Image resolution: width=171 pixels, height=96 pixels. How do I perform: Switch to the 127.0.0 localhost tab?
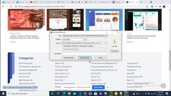point(91,2)
